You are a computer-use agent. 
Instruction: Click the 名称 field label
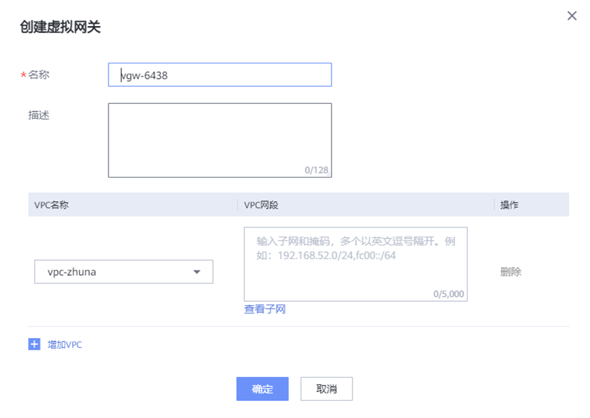tap(39, 75)
